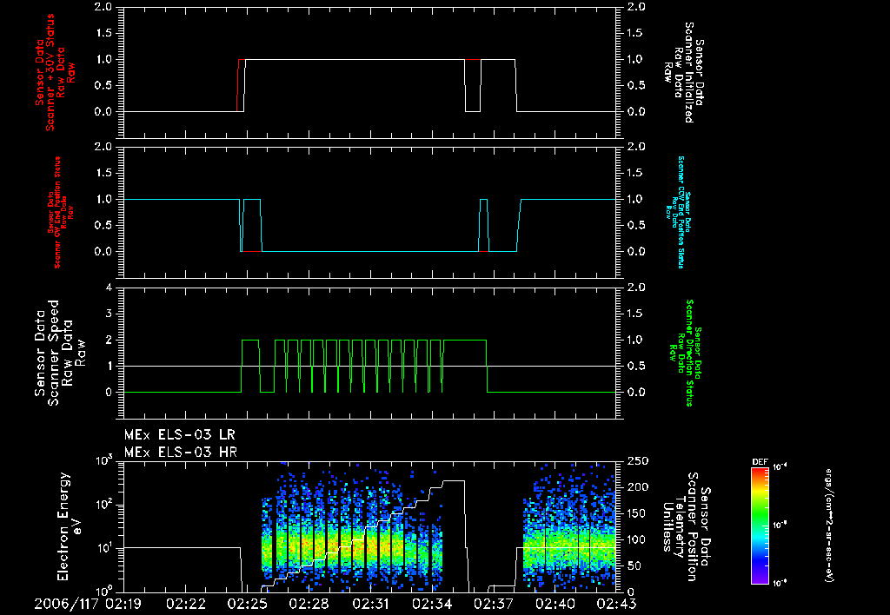
Task: Click the 10^0 tick on the Electron Energy axis
Action: [104, 592]
